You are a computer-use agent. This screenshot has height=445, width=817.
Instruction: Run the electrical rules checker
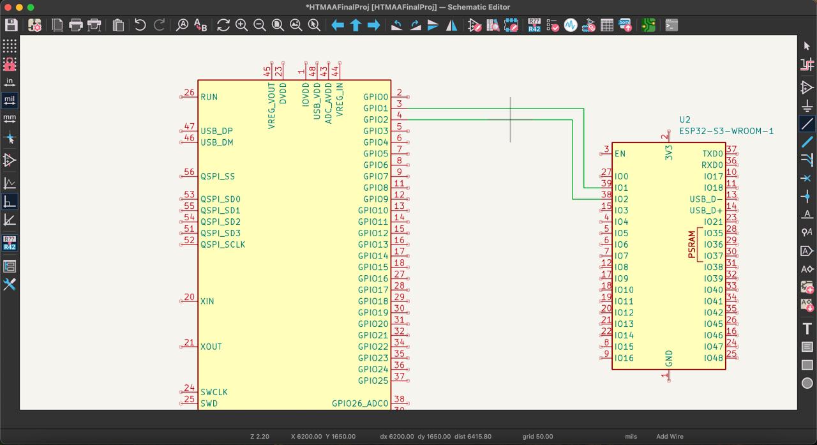(x=553, y=26)
